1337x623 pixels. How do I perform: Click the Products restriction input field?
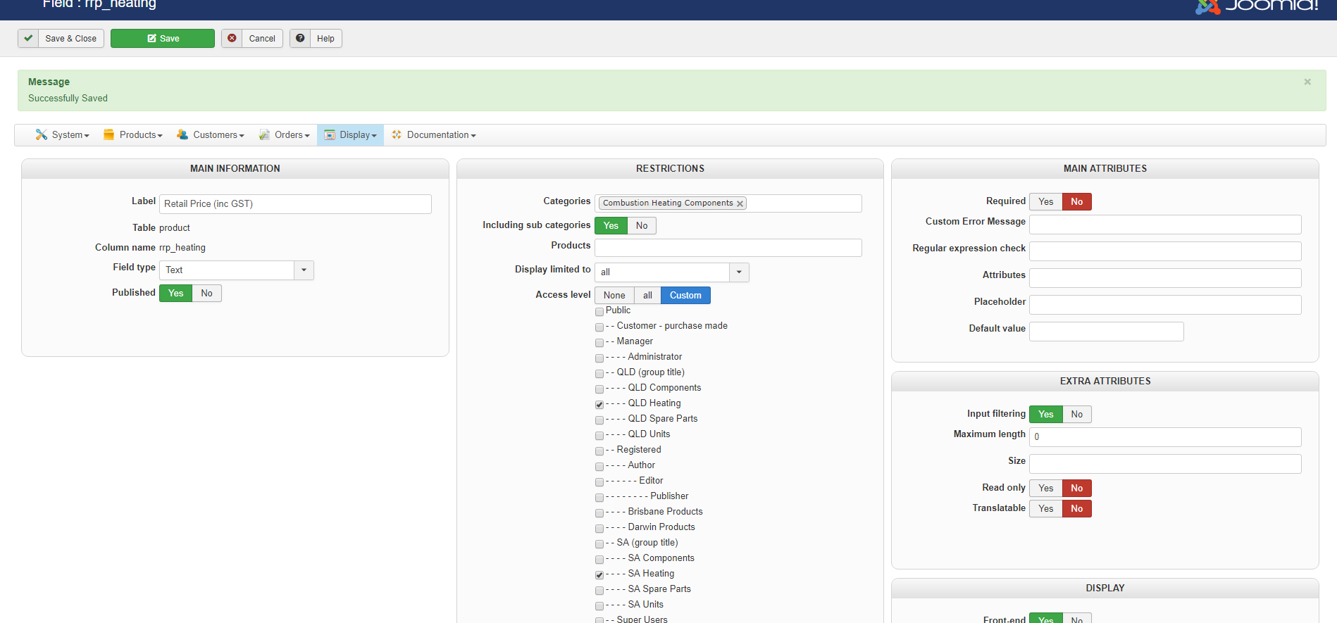pyautogui.click(x=728, y=248)
